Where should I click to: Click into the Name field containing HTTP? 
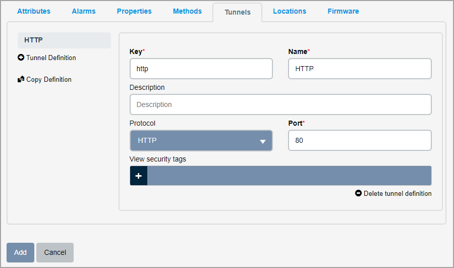360,69
